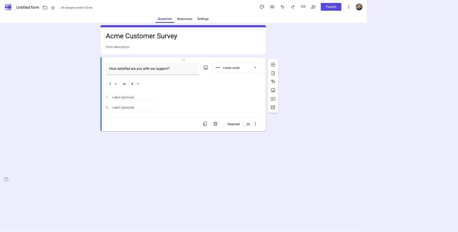Image resolution: width=458 pixels, height=232 pixels.
Task: Switch to the Responses tab
Action: (x=185, y=19)
